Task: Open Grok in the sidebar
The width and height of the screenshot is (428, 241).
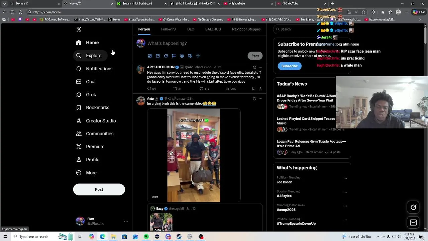Action: click(x=86, y=95)
